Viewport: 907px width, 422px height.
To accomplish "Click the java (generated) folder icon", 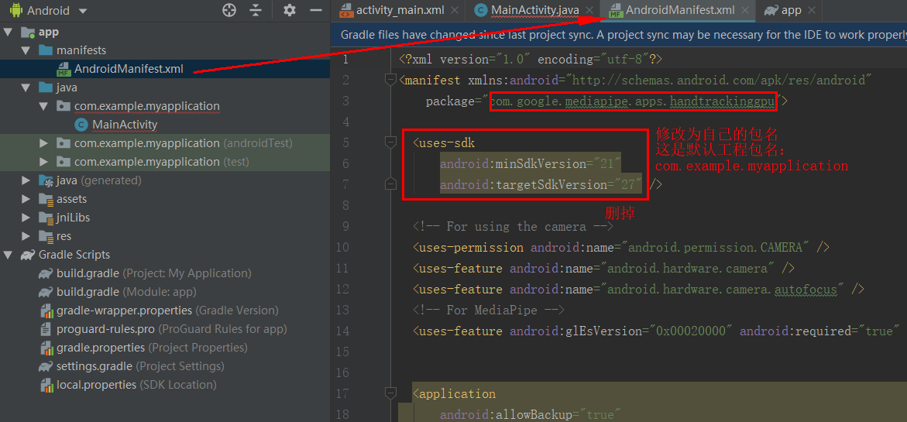I will (46, 181).
